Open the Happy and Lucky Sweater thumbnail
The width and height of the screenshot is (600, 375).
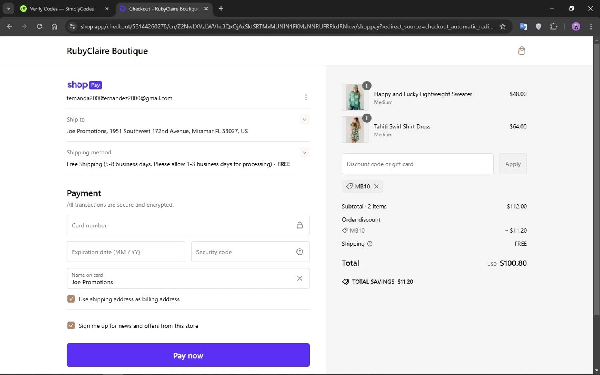[x=355, y=97]
